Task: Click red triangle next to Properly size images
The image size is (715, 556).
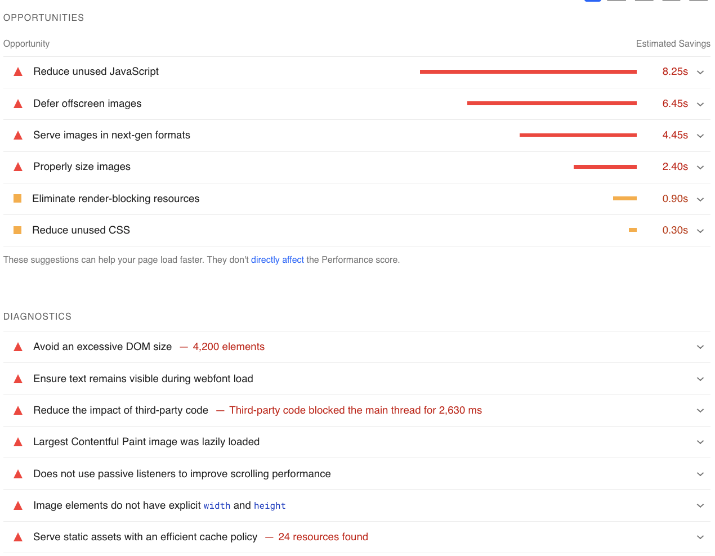Action: pos(18,167)
